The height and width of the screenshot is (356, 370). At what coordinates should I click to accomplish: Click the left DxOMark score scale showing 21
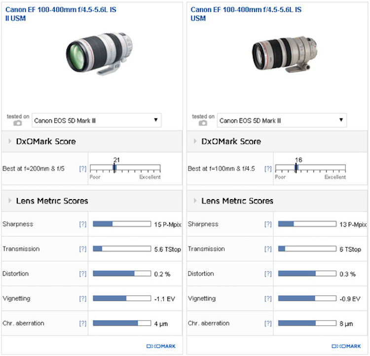(125, 168)
